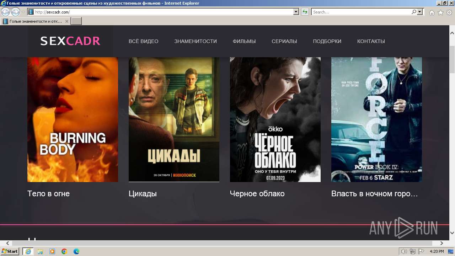Click the horizontal scrollbar thumb
This screenshot has height=256, width=455.
222,243
